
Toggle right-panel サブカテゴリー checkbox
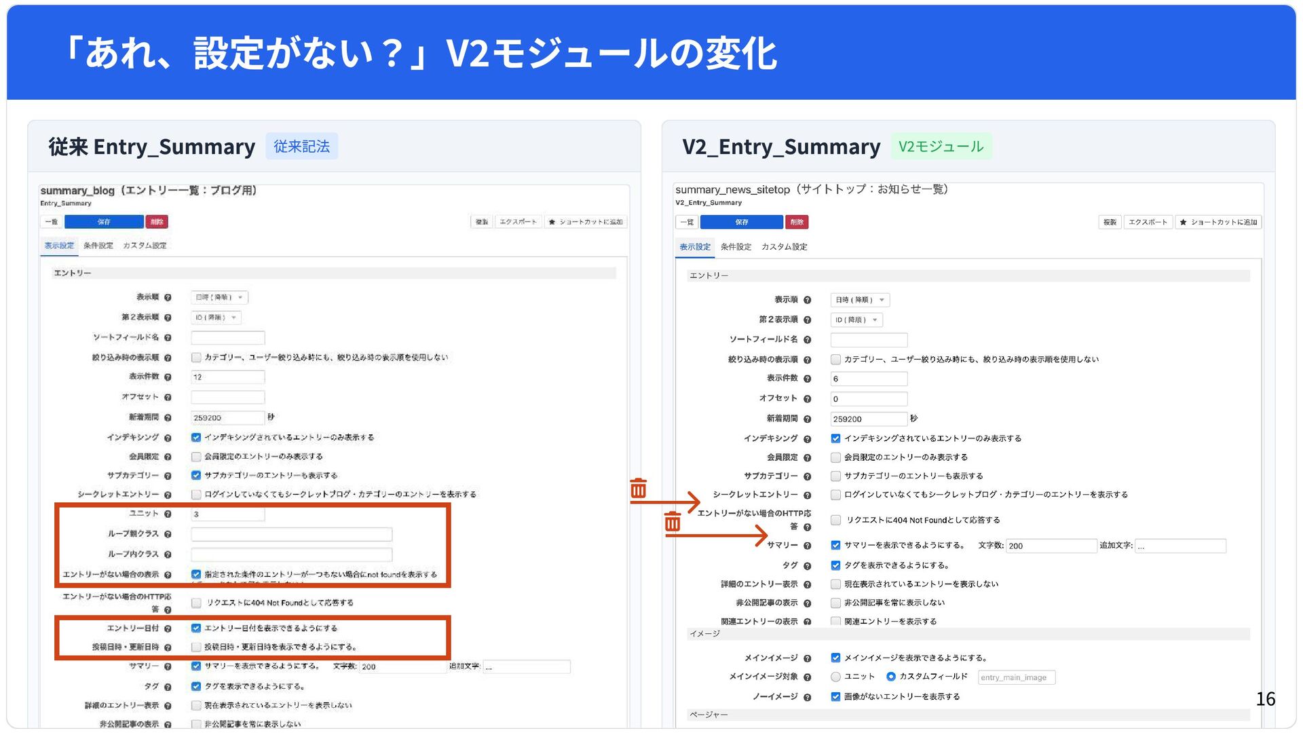[x=836, y=476]
